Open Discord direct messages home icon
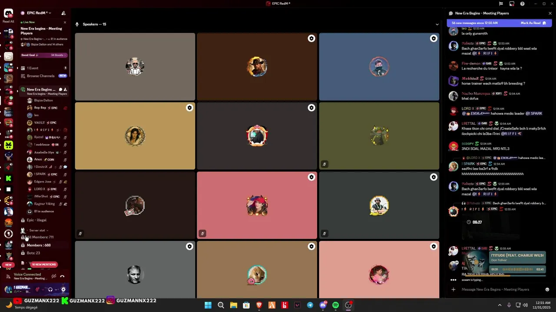The width and height of the screenshot is (556, 312). pos(8,13)
